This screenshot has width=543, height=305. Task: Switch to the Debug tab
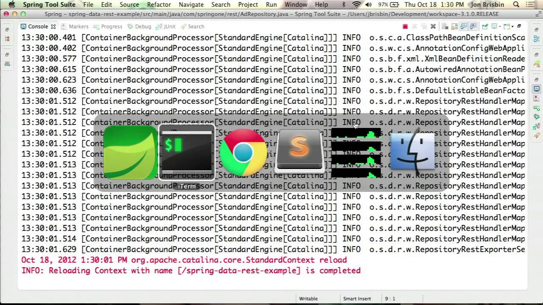click(139, 26)
